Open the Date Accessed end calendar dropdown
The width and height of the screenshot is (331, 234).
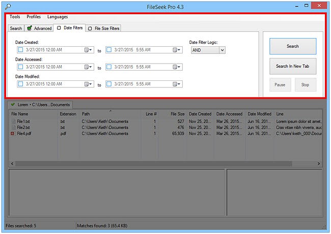(x=177, y=67)
